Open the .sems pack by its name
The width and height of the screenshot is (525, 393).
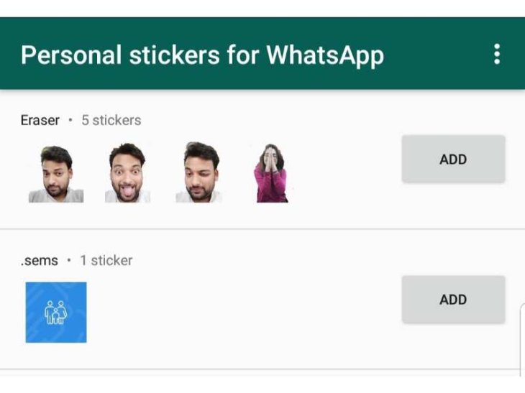pos(39,260)
